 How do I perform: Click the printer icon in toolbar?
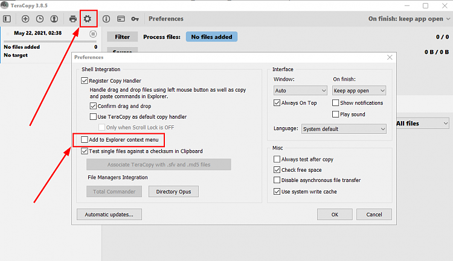(x=73, y=19)
